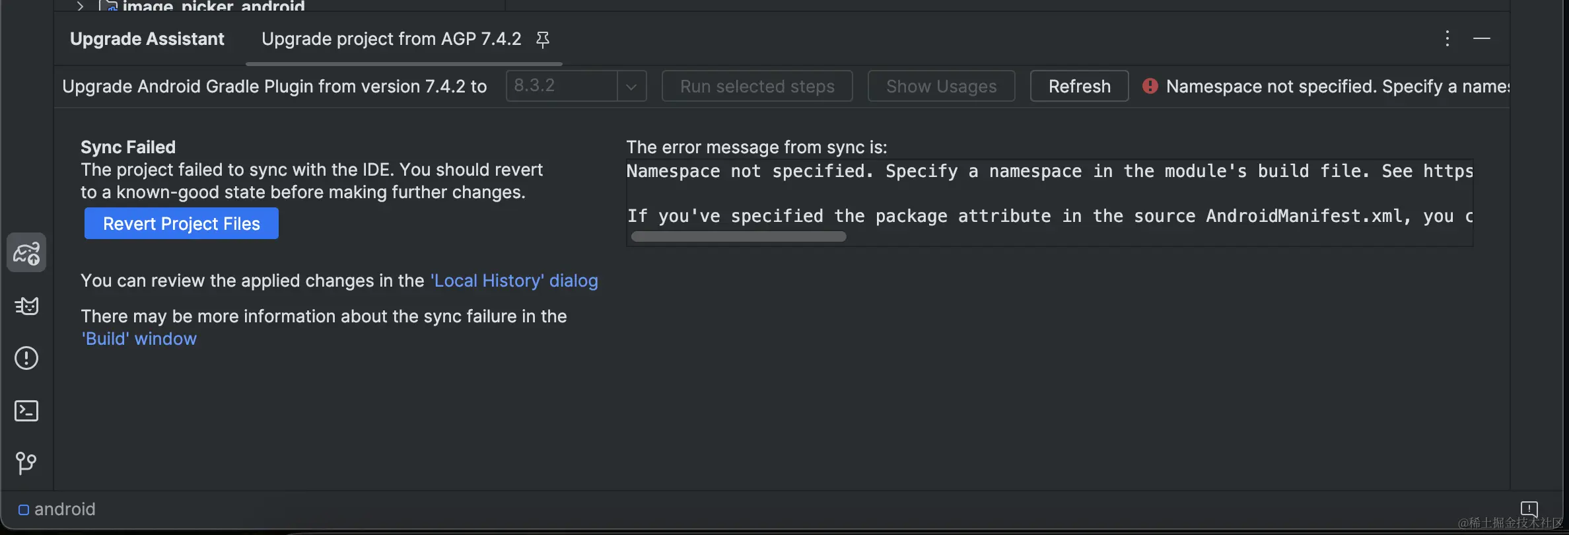1569x535 pixels.
Task: Open notifications from the status bar icon
Action: tap(1529, 508)
